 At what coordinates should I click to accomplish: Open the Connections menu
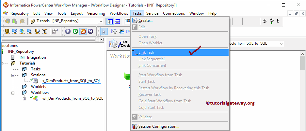coord(174,13)
